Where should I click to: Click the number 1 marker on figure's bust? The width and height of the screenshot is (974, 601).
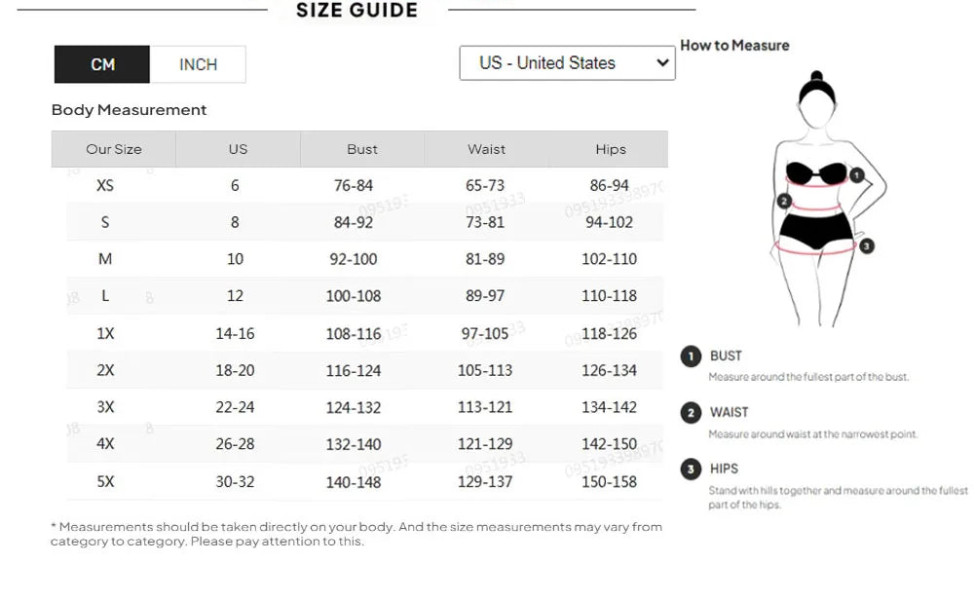(x=856, y=175)
